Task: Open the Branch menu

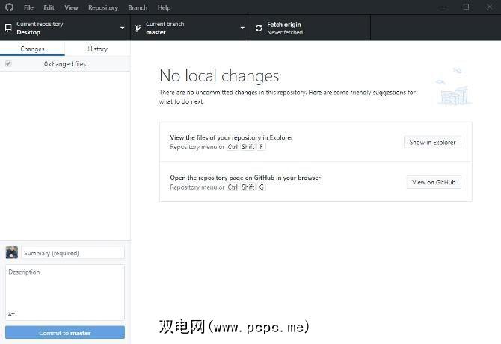Action: pyautogui.click(x=138, y=7)
